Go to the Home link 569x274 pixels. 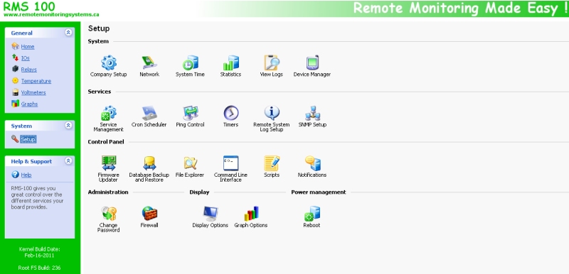28,47
